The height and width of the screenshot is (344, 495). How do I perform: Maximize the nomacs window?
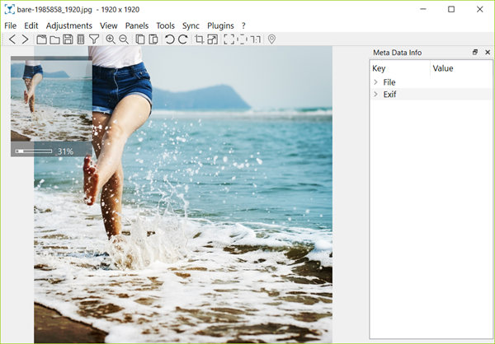click(x=451, y=9)
